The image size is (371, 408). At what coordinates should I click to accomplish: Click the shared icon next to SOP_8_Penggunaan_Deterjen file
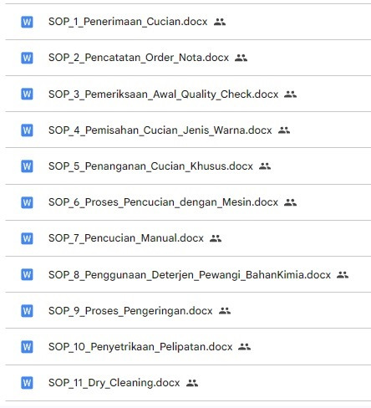(343, 275)
